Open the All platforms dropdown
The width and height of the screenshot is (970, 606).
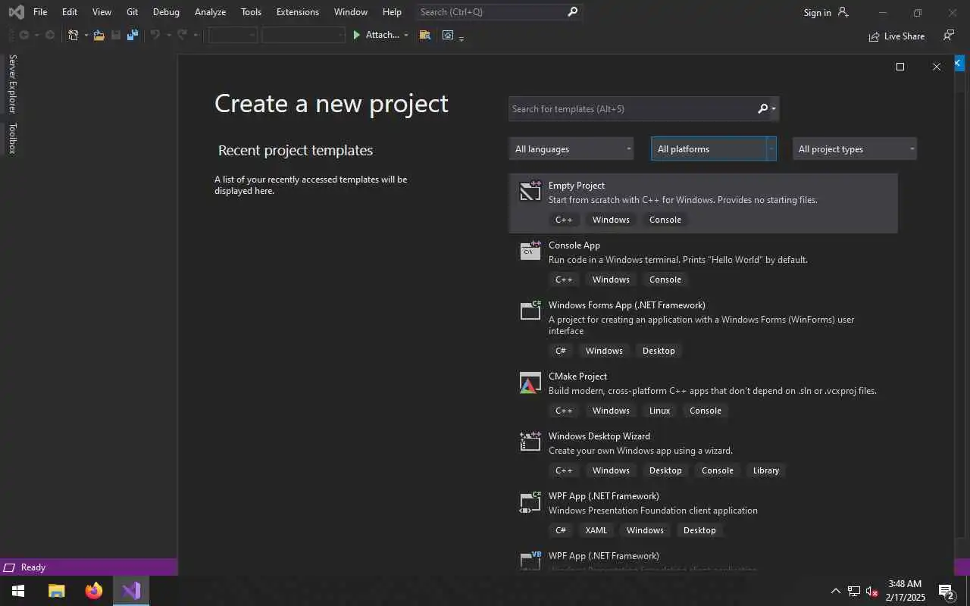[x=713, y=149]
